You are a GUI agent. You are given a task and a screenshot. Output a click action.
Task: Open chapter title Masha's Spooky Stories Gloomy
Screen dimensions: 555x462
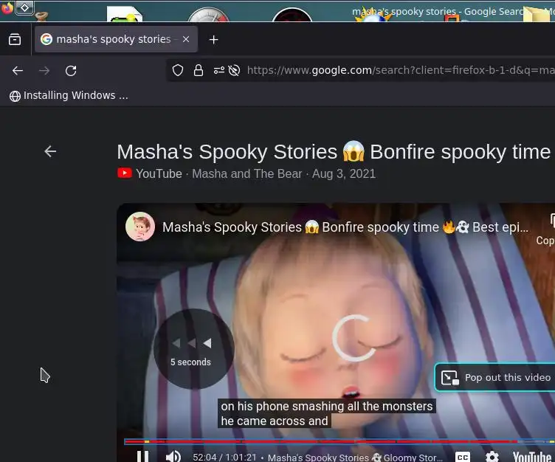click(355, 458)
